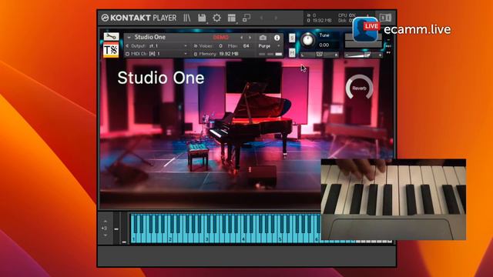This screenshot has width=493, height=277.
Task: Click the Reverb knob
Action: point(360,88)
